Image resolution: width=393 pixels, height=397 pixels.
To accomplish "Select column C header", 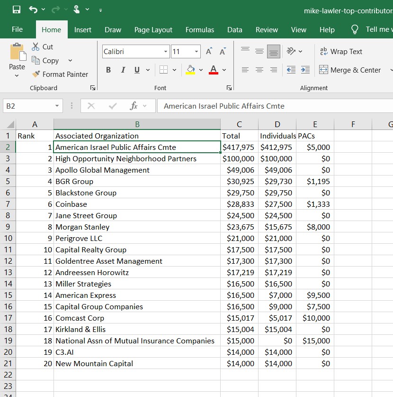I will (x=239, y=124).
